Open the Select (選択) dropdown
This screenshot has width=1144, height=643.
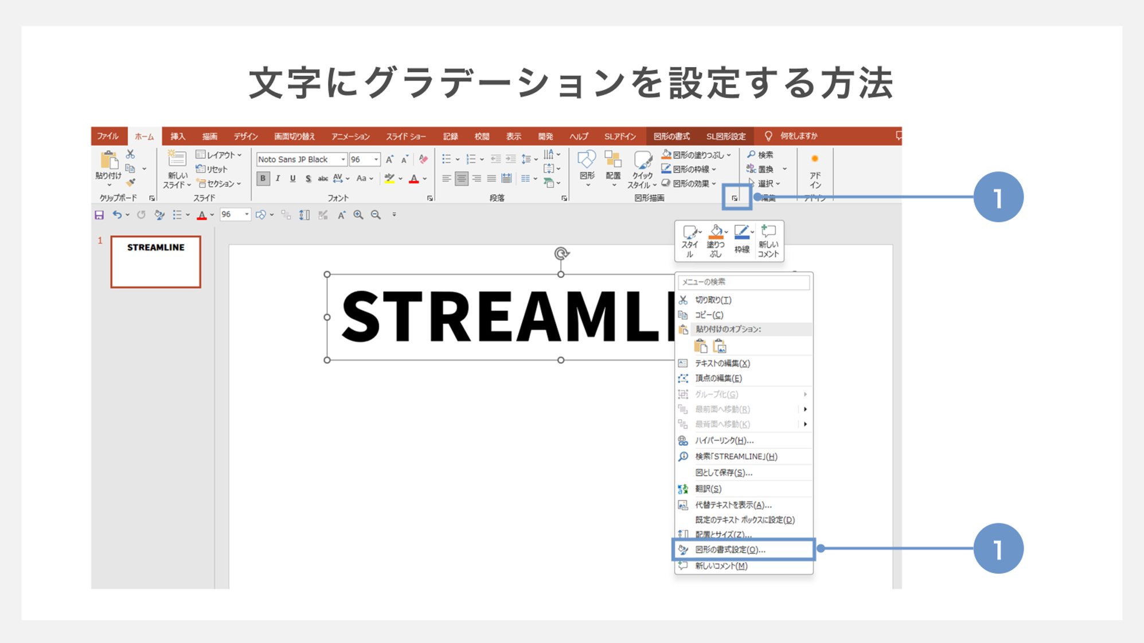764,183
